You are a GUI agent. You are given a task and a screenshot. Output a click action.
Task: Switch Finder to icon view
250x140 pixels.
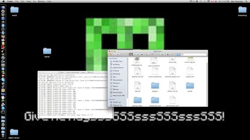click(131, 54)
